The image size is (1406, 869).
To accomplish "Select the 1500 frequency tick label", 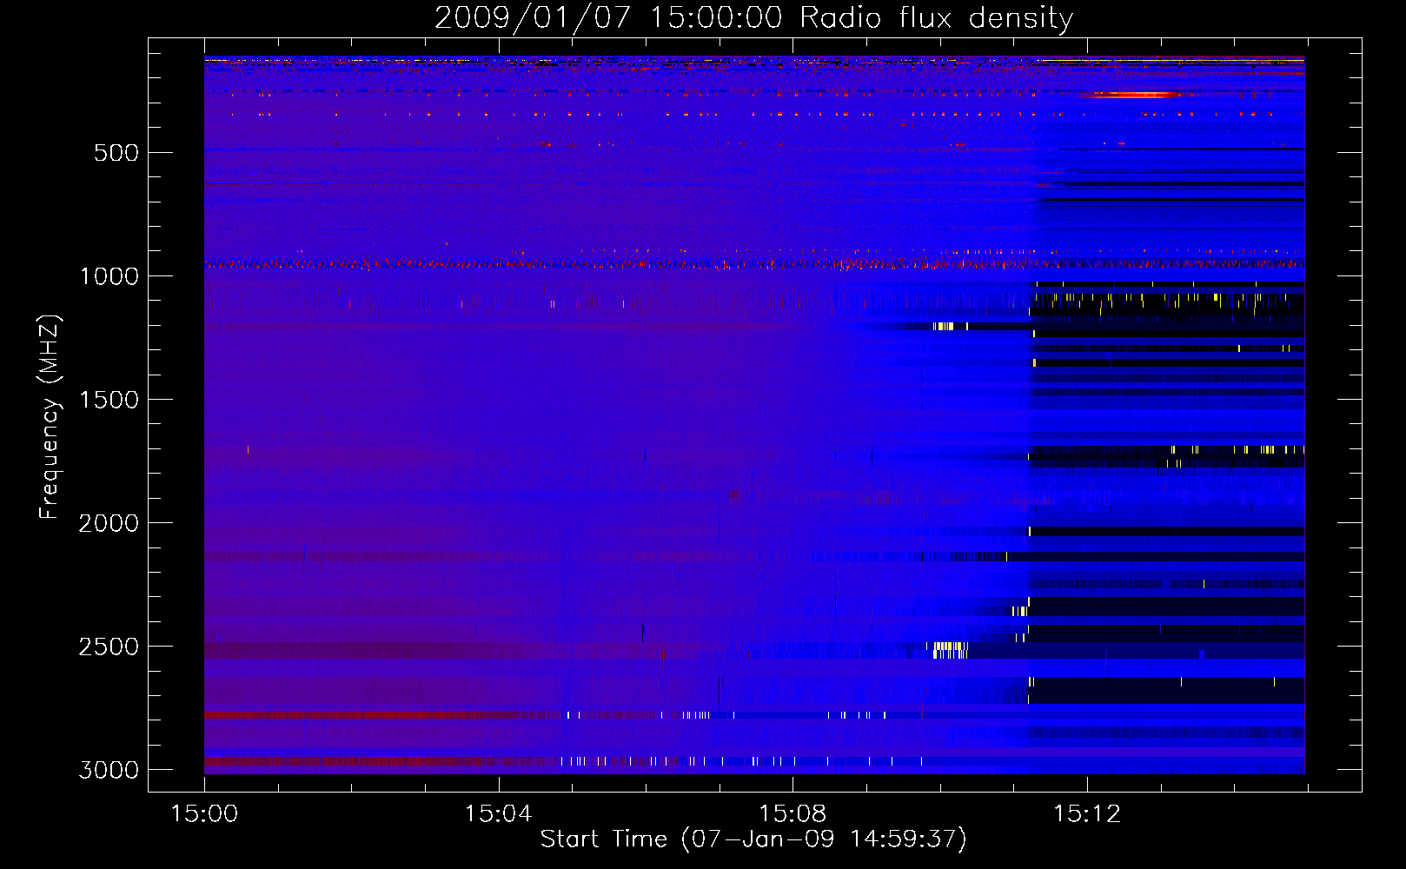I will pyautogui.click(x=109, y=400).
